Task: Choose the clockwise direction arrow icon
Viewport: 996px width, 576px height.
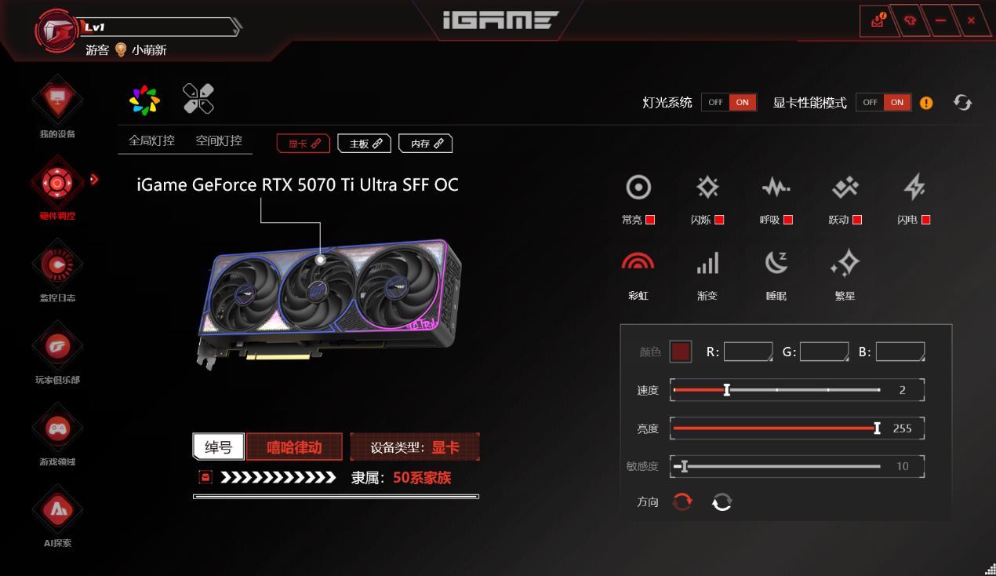Action: (682, 501)
